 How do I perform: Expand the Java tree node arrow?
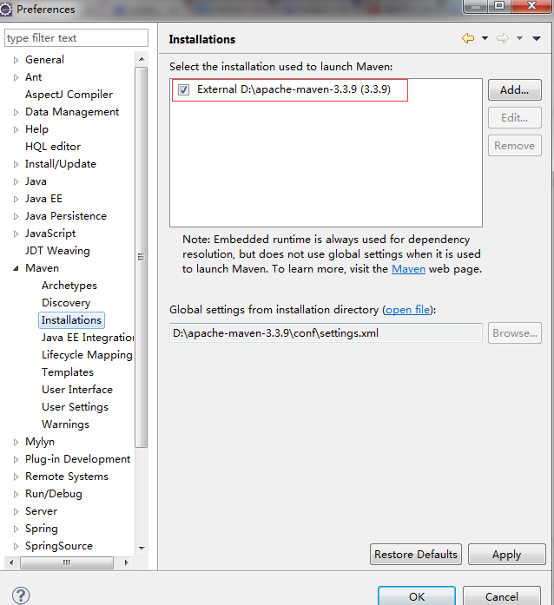[x=16, y=181]
